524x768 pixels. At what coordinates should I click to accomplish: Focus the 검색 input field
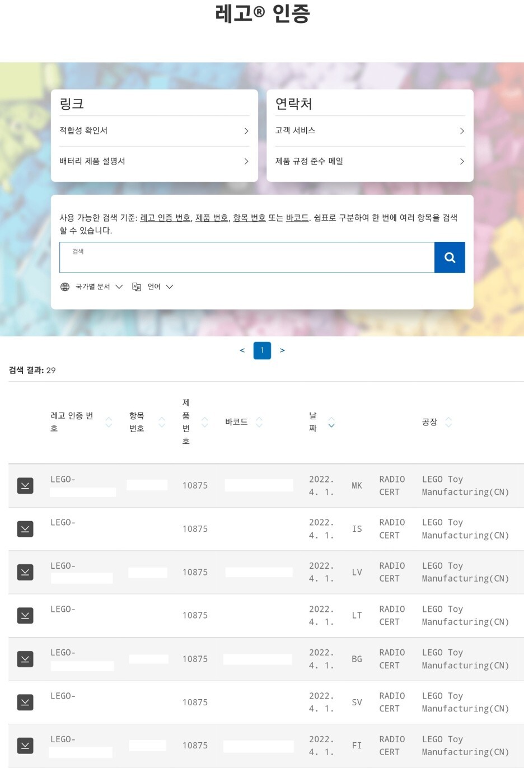[247, 257]
